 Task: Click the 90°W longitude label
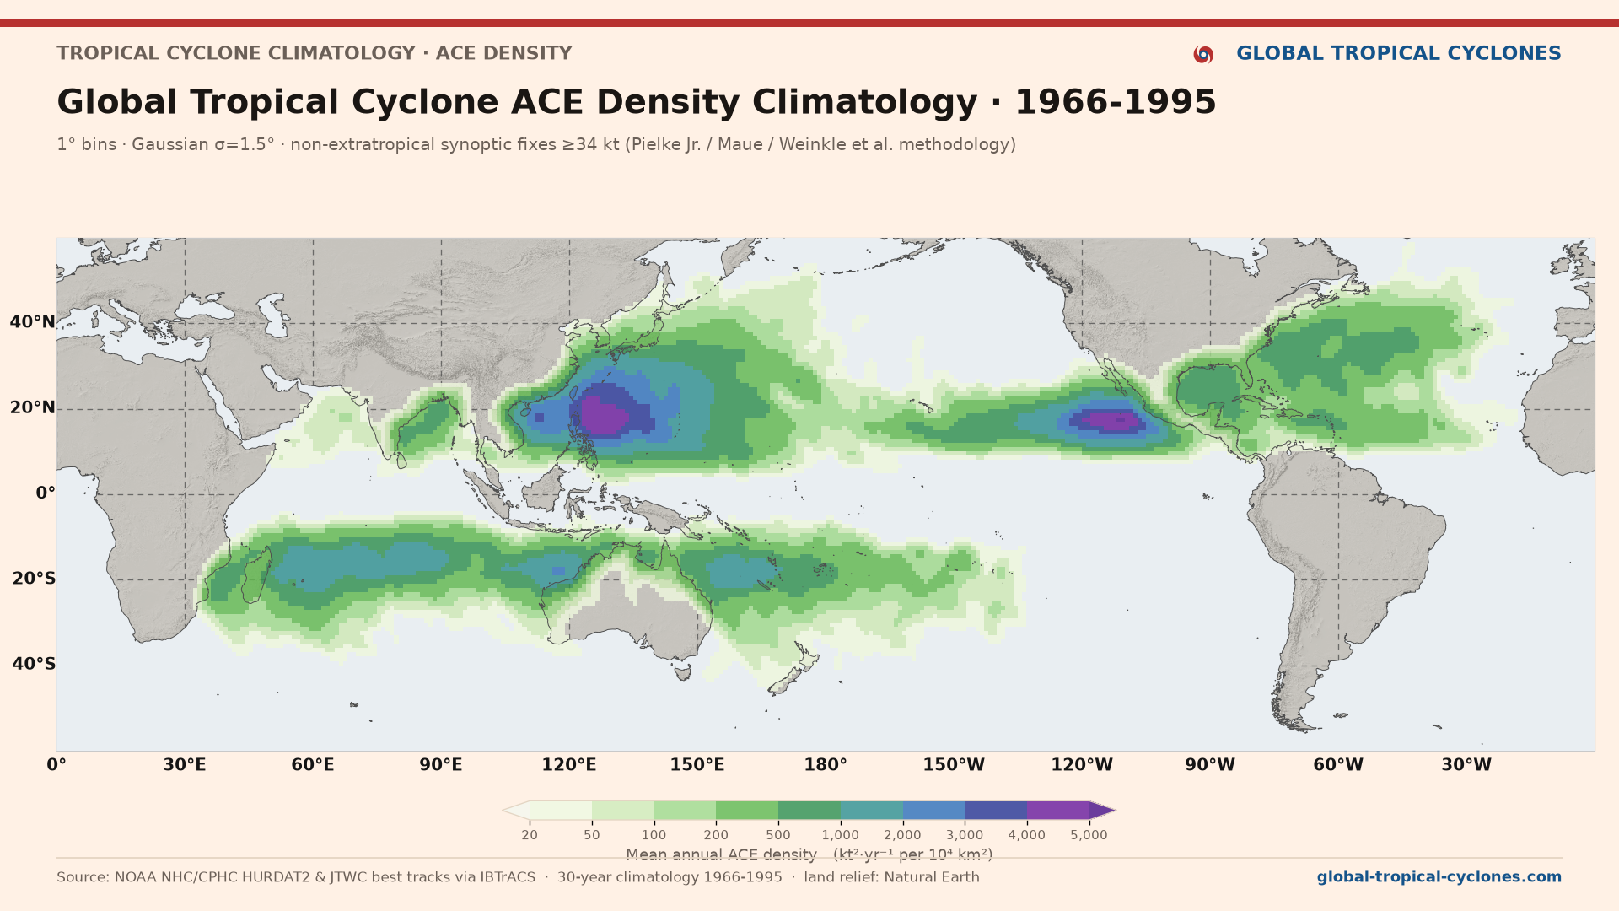[x=1210, y=765]
